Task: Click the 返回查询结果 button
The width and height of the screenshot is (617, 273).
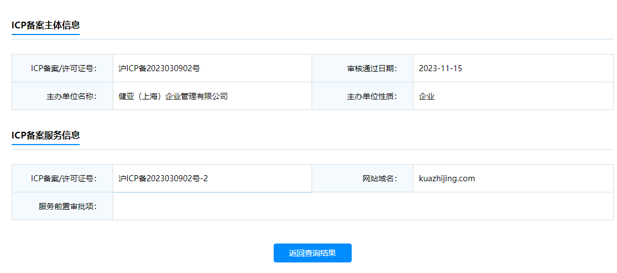Action: click(x=313, y=253)
